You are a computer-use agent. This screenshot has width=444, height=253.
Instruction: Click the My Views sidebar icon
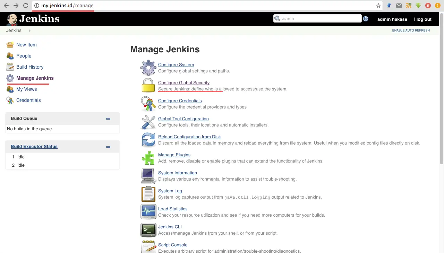click(x=10, y=89)
